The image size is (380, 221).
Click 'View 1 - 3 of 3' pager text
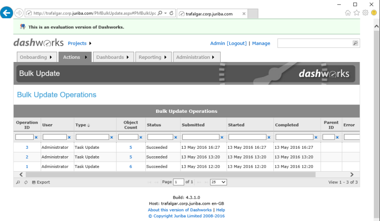pos(343,182)
